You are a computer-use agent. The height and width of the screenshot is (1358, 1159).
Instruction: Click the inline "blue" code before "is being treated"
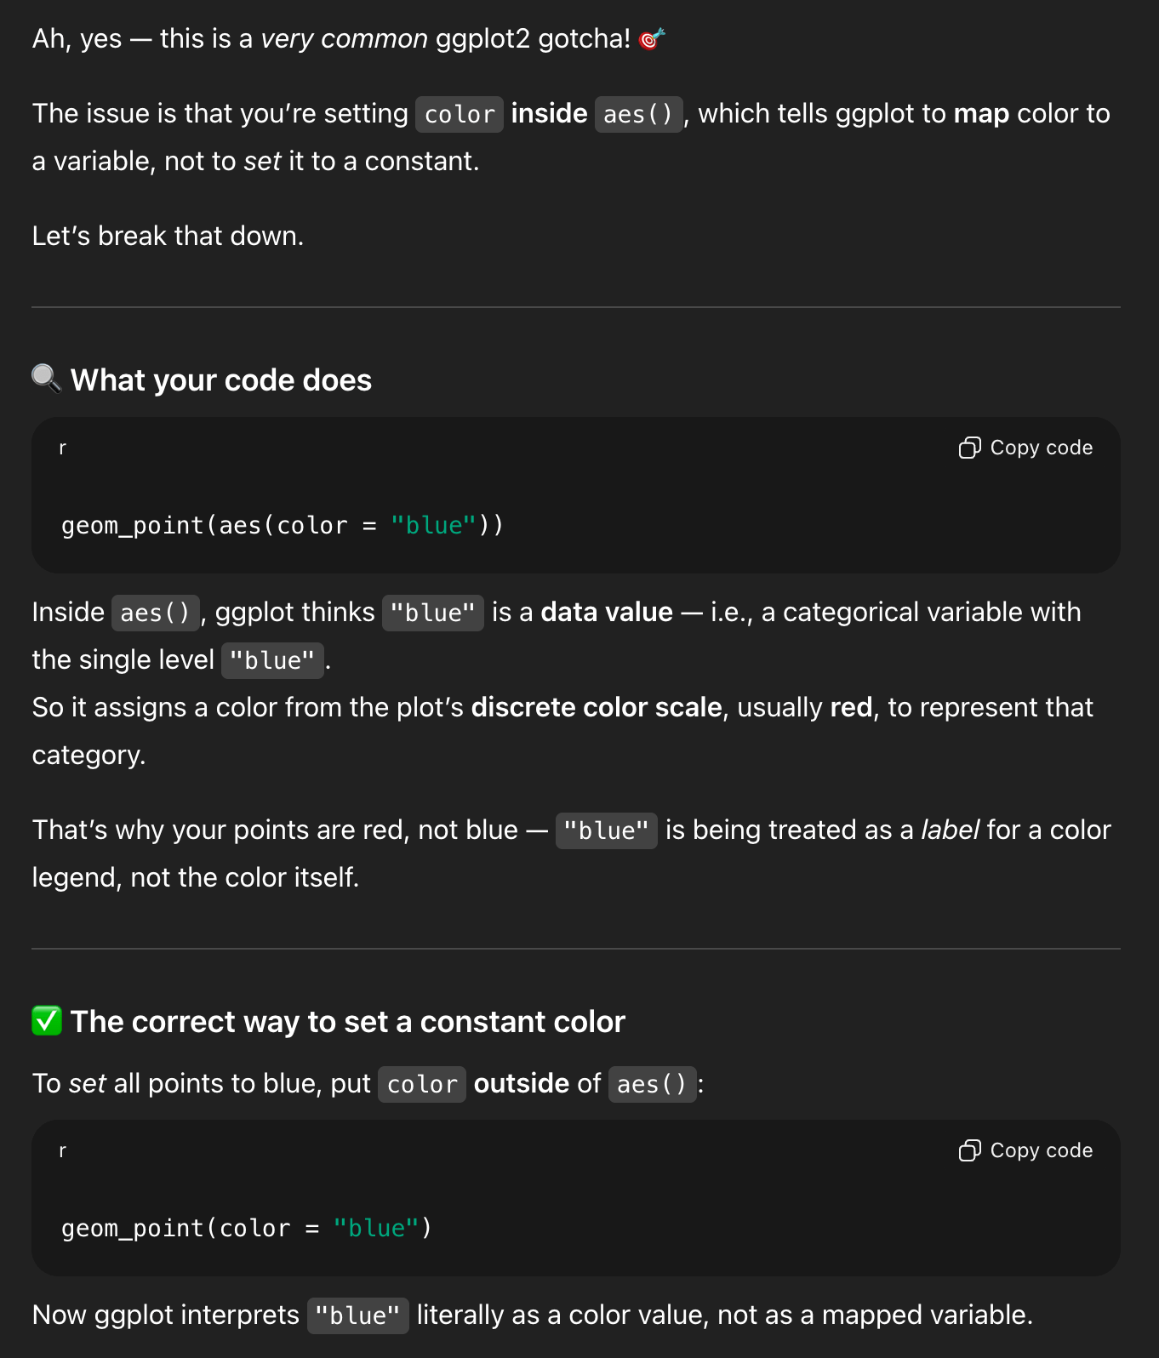606,831
